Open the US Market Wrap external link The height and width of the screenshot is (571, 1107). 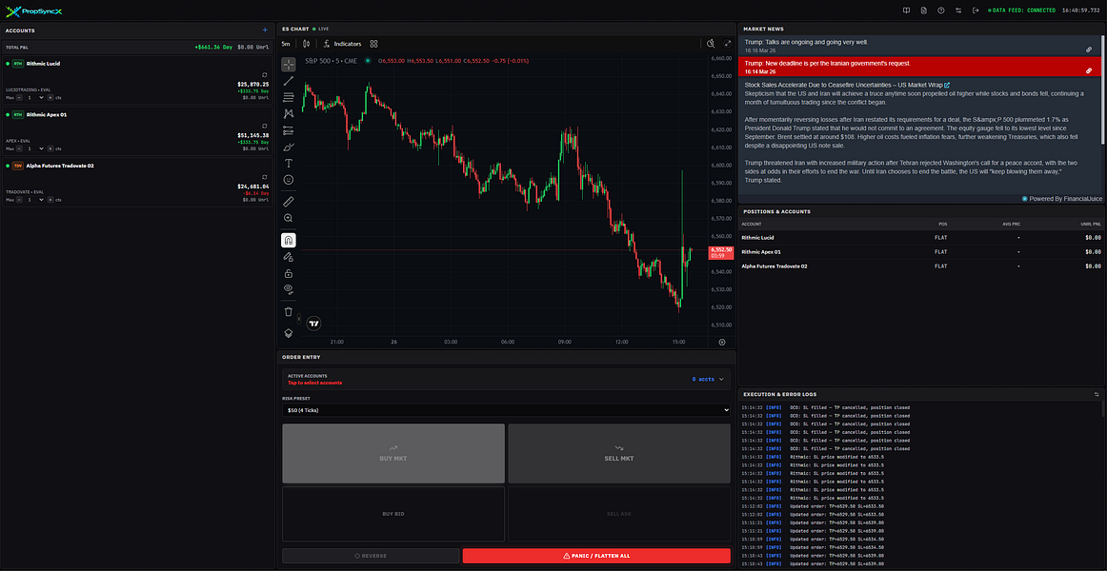point(947,86)
